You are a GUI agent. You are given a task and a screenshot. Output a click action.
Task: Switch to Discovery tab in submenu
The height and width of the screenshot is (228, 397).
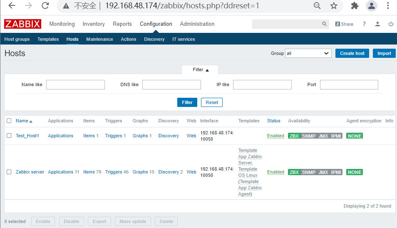tap(154, 39)
